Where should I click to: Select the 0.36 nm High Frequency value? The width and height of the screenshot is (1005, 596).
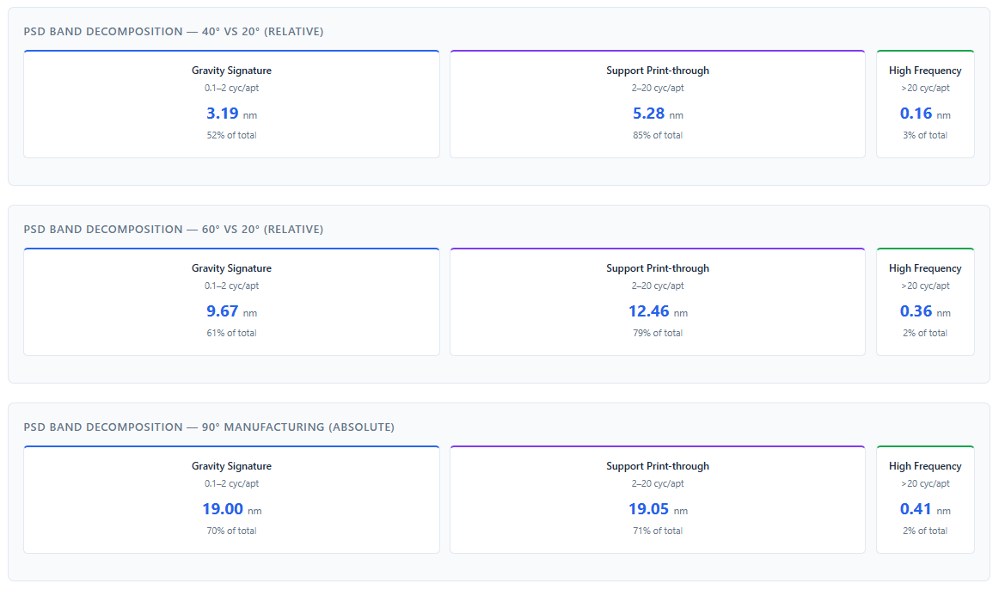916,311
